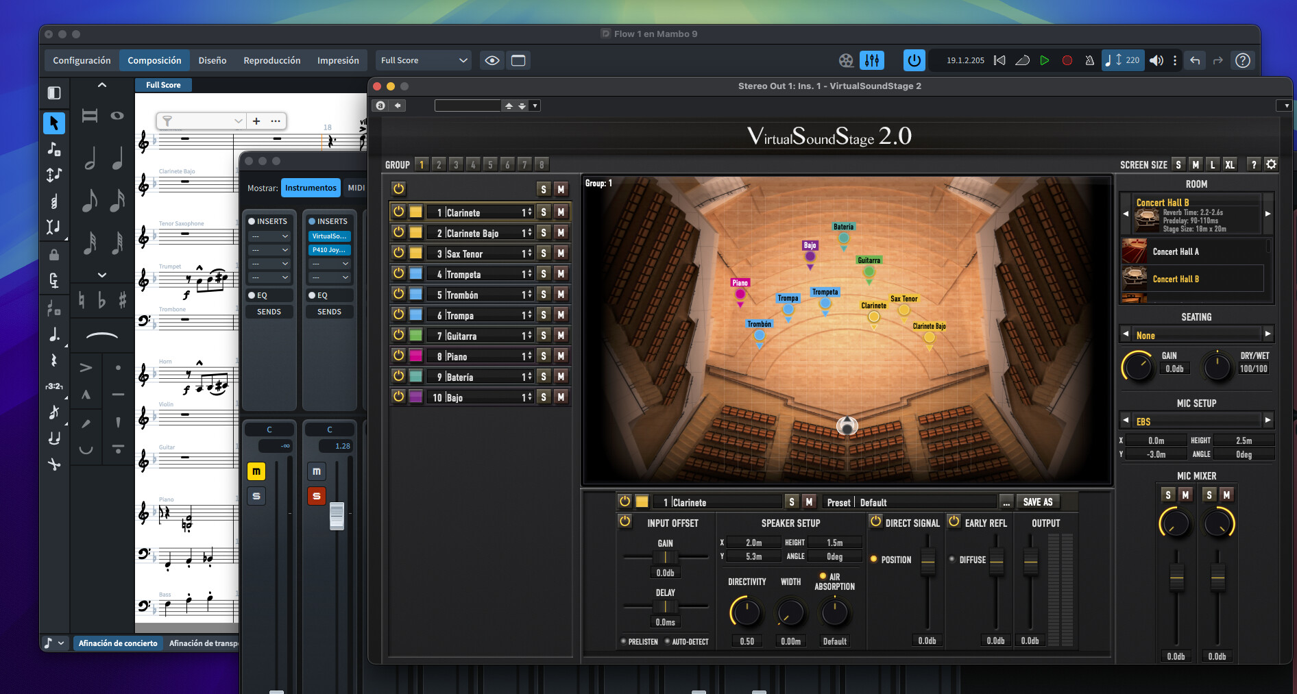Select the Piano marker on the stage
The width and height of the screenshot is (1297, 694).
tap(740, 294)
